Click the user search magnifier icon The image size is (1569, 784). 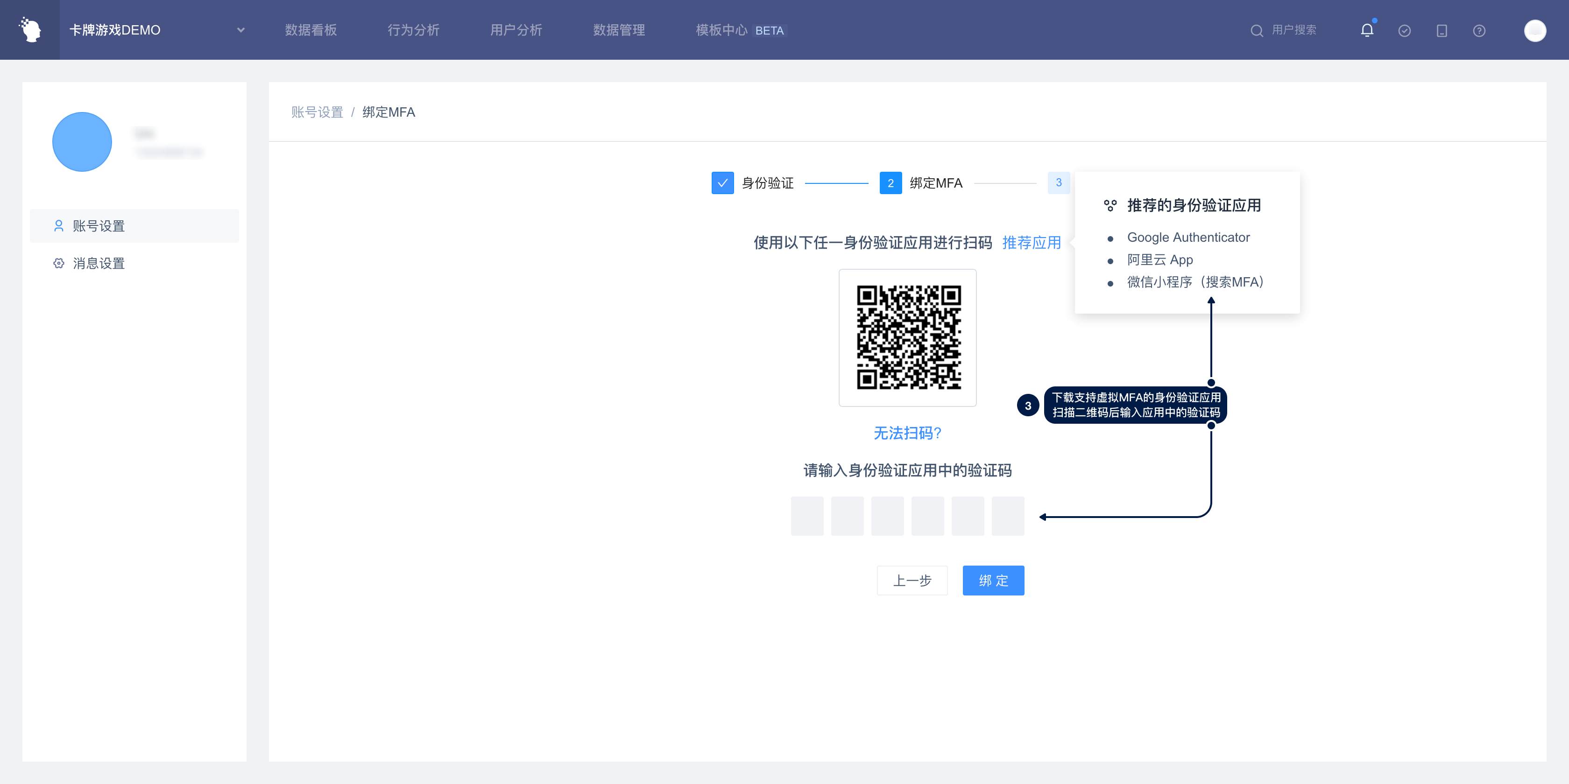[1257, 30]
